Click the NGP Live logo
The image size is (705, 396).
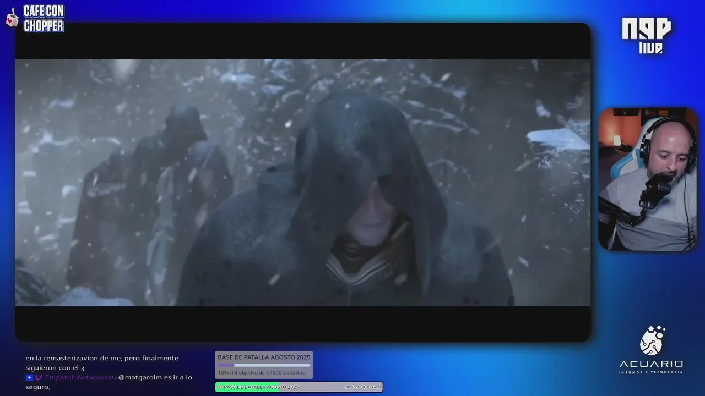point(647,36)
